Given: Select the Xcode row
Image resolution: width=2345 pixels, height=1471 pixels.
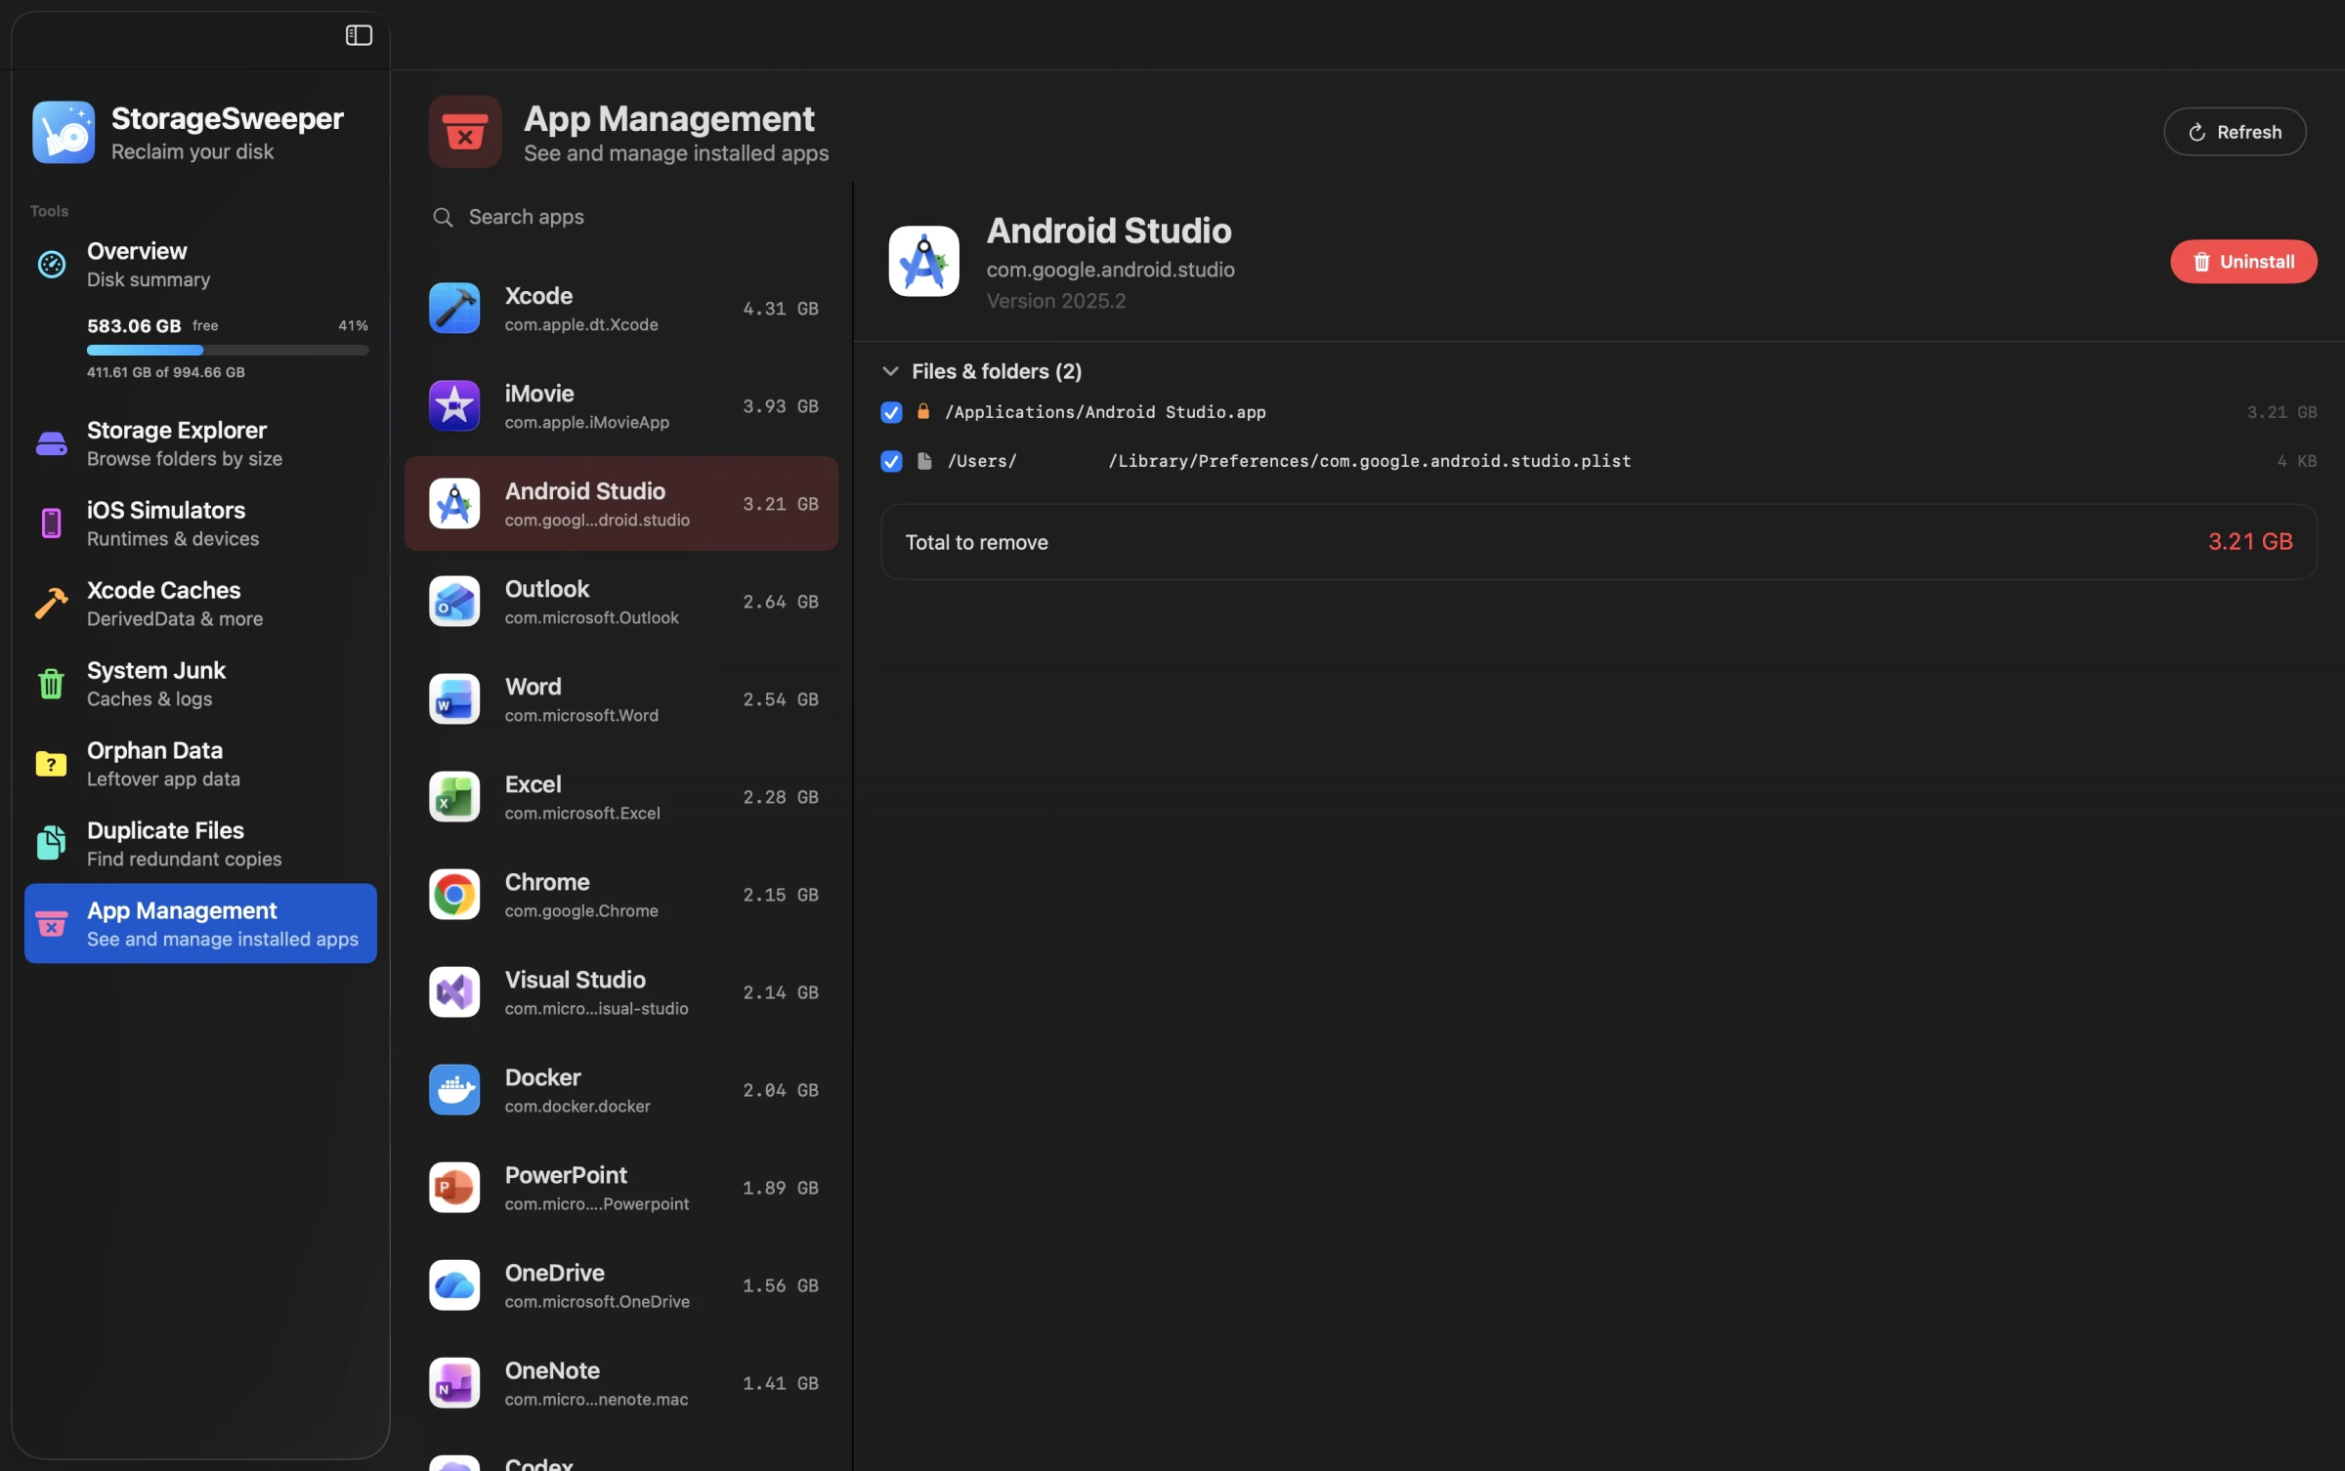Looking at the screenshot, I should [621, 309].
